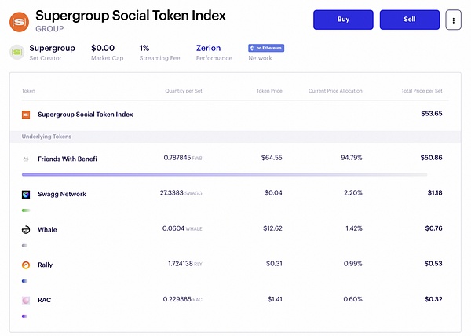The image size is (471, 336).
Task: Click the Swagg Network token icon
Action: (26, 194)
